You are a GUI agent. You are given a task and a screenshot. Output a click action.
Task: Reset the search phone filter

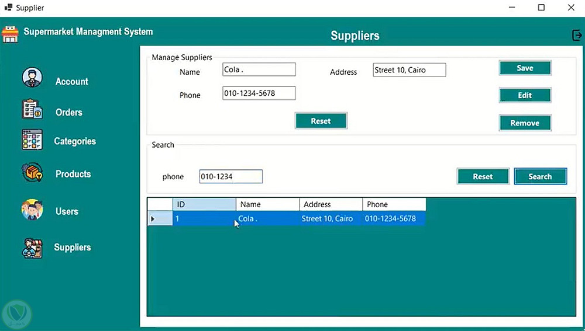point(483,176)
